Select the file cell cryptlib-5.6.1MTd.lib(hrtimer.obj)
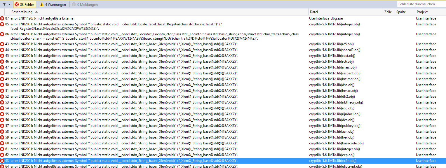 point(335,79)
